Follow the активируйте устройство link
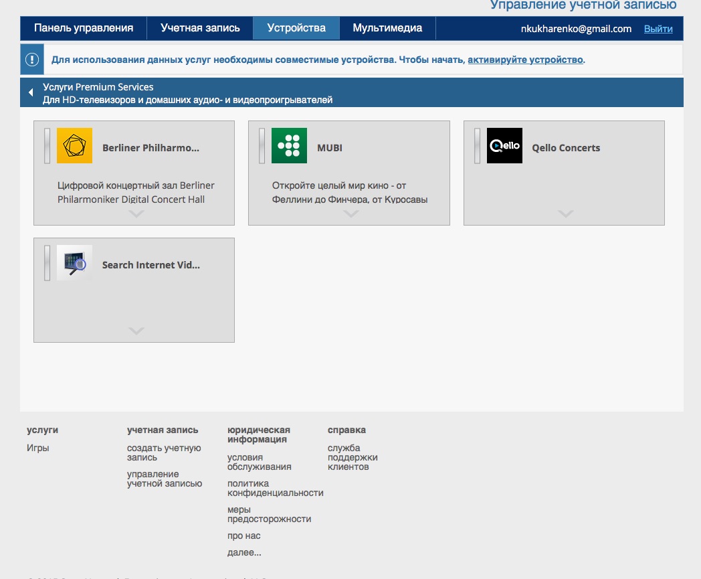The height and width of the screenshot is (579, 701). coord(525,60)
